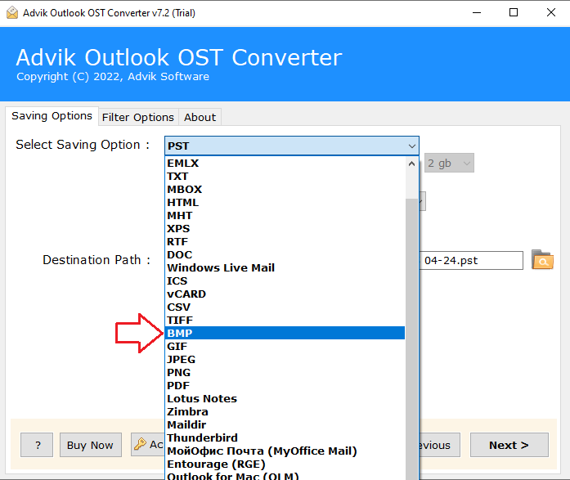Click the Buy Now button
This screenshot has height=480, width=570.
coord(91,445)
